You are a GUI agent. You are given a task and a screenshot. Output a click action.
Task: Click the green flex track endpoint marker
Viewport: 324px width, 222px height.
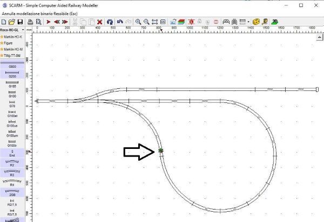click(161, 151)
